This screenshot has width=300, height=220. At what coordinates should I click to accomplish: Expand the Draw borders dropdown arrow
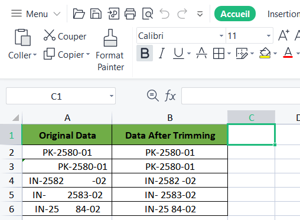pyautogui.click(x=252, y=53)
